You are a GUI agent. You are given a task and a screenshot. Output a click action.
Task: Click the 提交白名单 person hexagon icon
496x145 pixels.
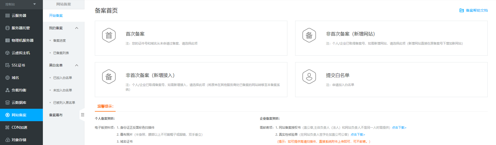point(309,77)
